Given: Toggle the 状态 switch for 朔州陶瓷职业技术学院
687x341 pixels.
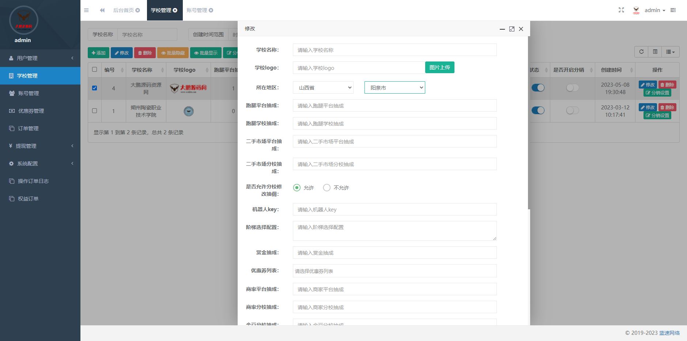Looking at the screenshot, I should coord(538,110).
